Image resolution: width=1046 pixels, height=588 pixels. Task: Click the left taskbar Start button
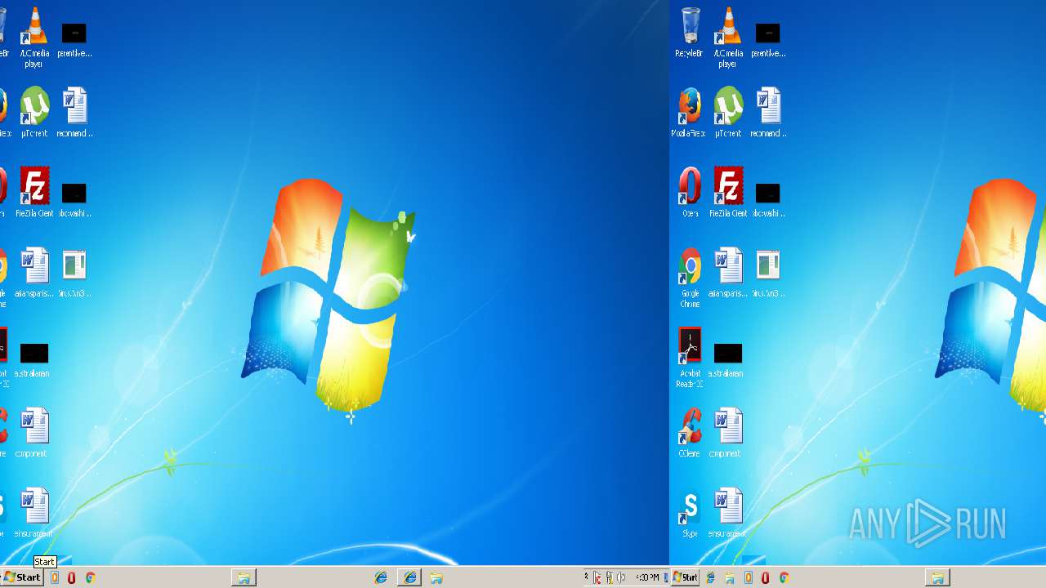click(22, 577)
